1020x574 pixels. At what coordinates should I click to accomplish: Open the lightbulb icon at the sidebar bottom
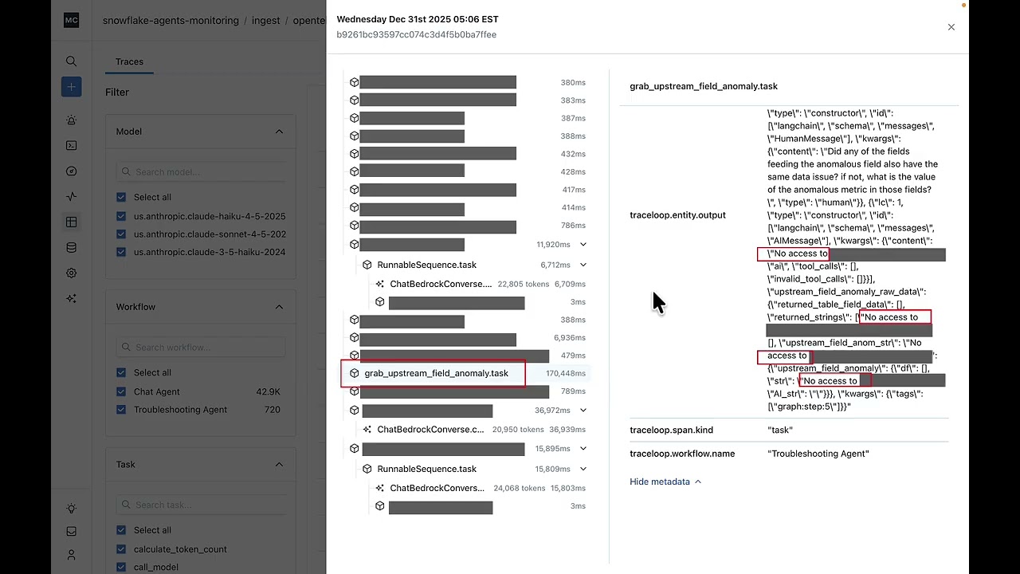[x=71, y=509]
